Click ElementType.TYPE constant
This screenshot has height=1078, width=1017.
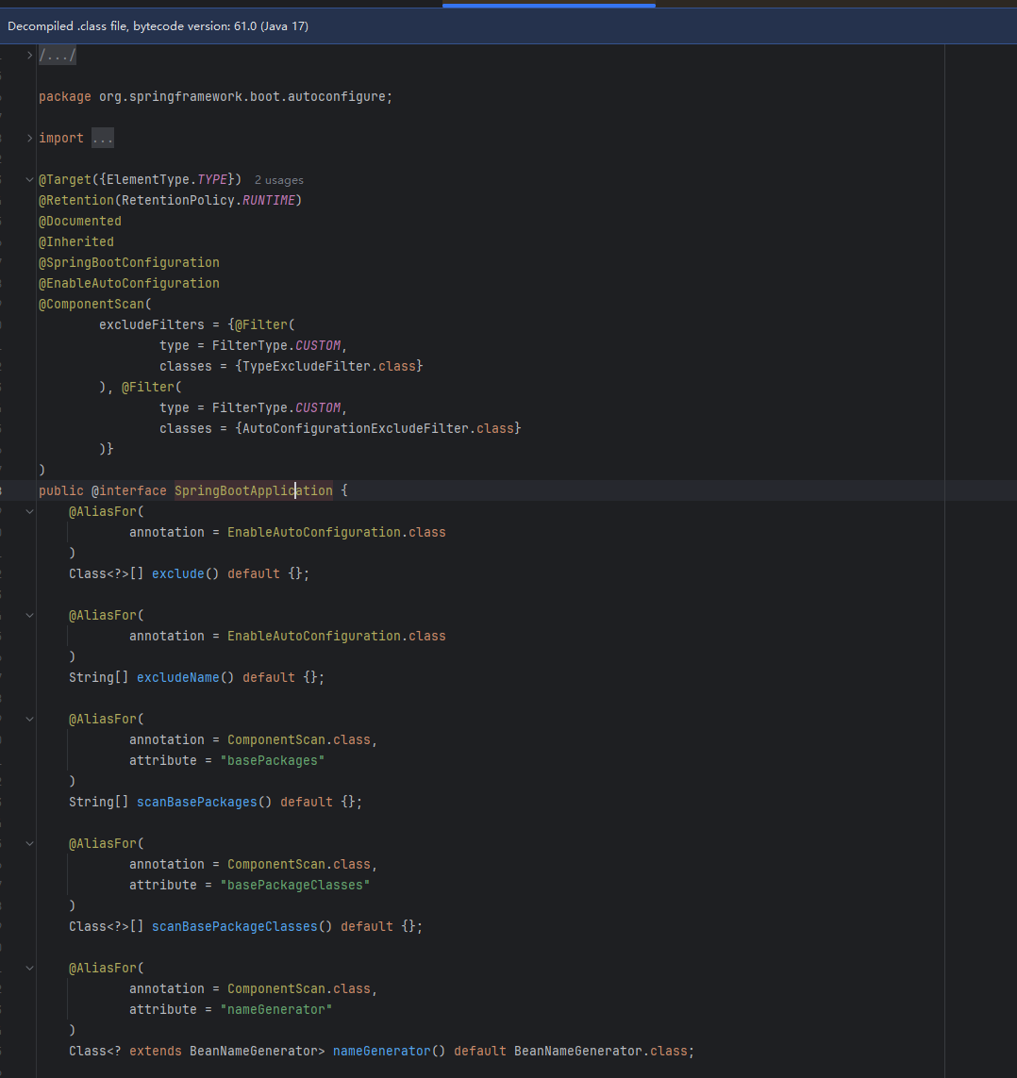pos(167,179)
